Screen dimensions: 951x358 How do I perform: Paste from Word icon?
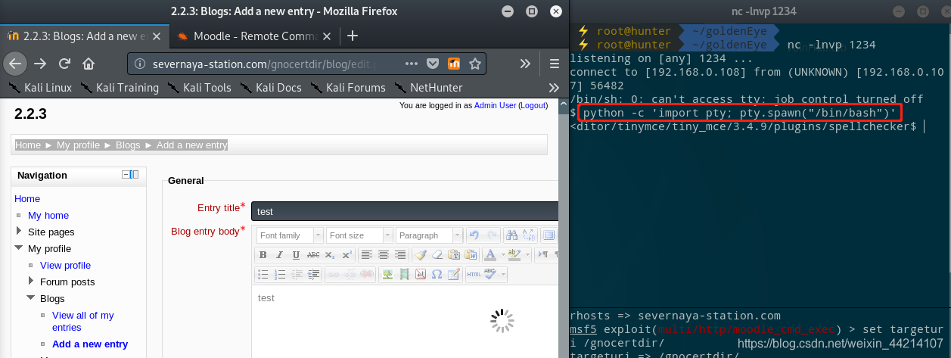471,255
